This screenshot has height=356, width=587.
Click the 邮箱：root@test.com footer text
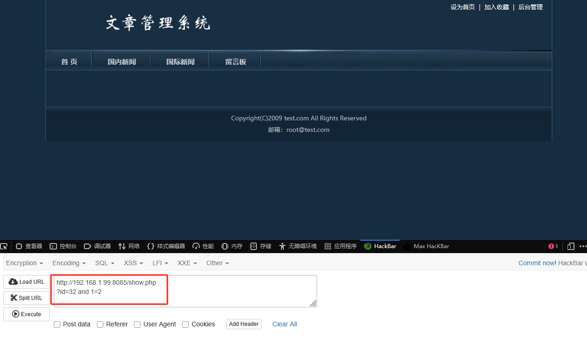[x=299, y=130]
